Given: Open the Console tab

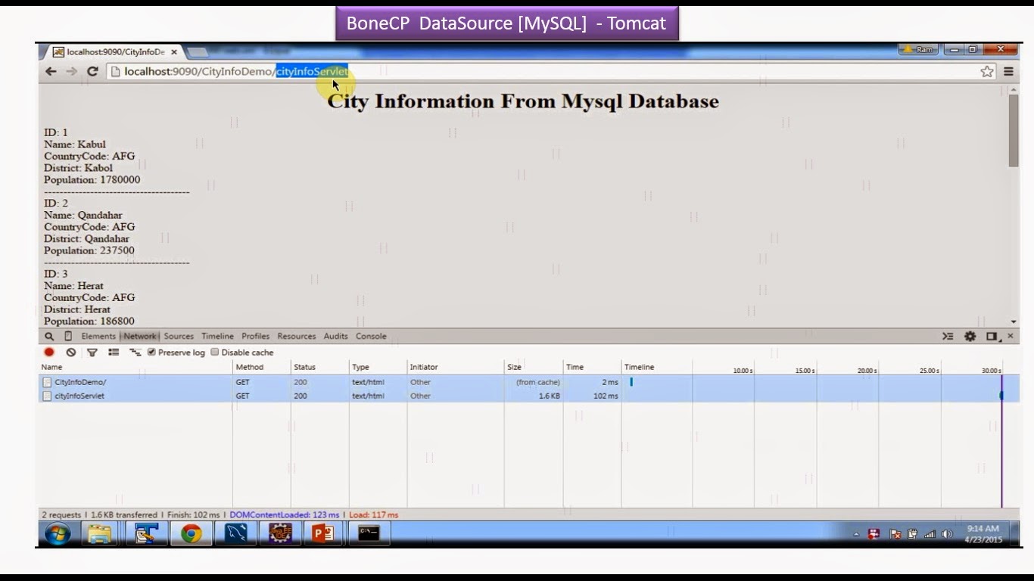Looking at the screenshot, I should 371,337.
